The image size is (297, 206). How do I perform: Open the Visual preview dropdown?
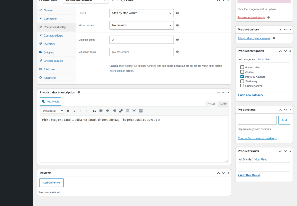142,25
